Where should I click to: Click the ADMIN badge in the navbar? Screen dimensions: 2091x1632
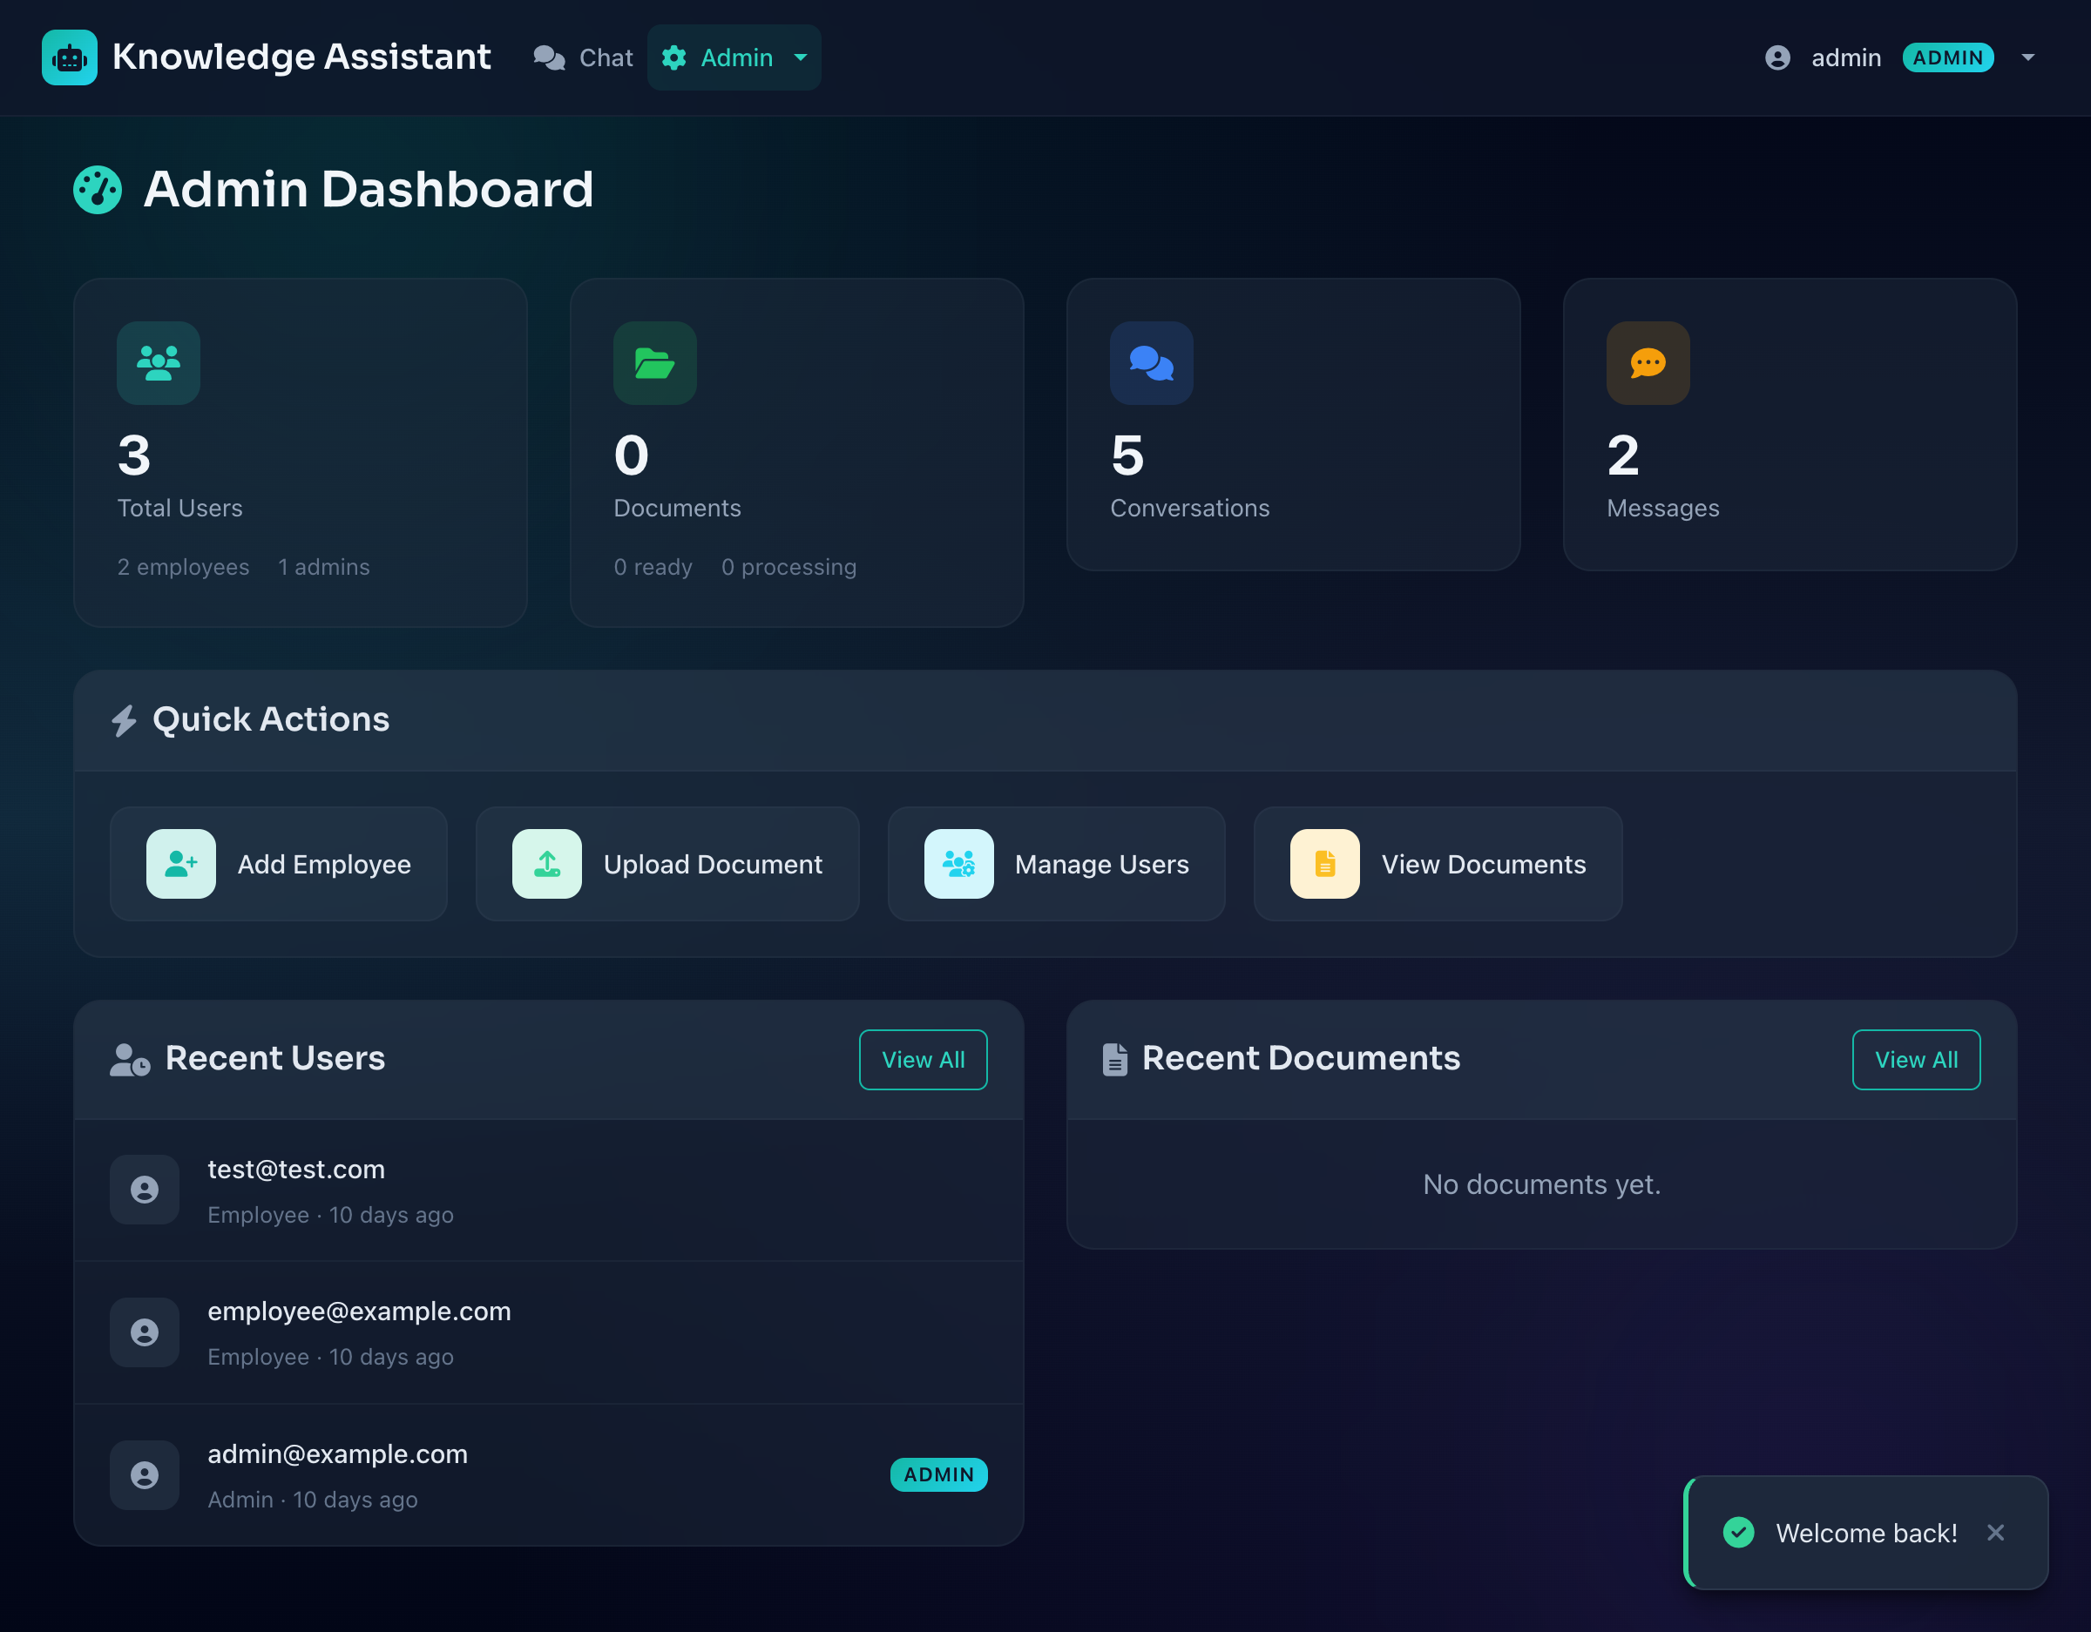tap(1947, 57)
